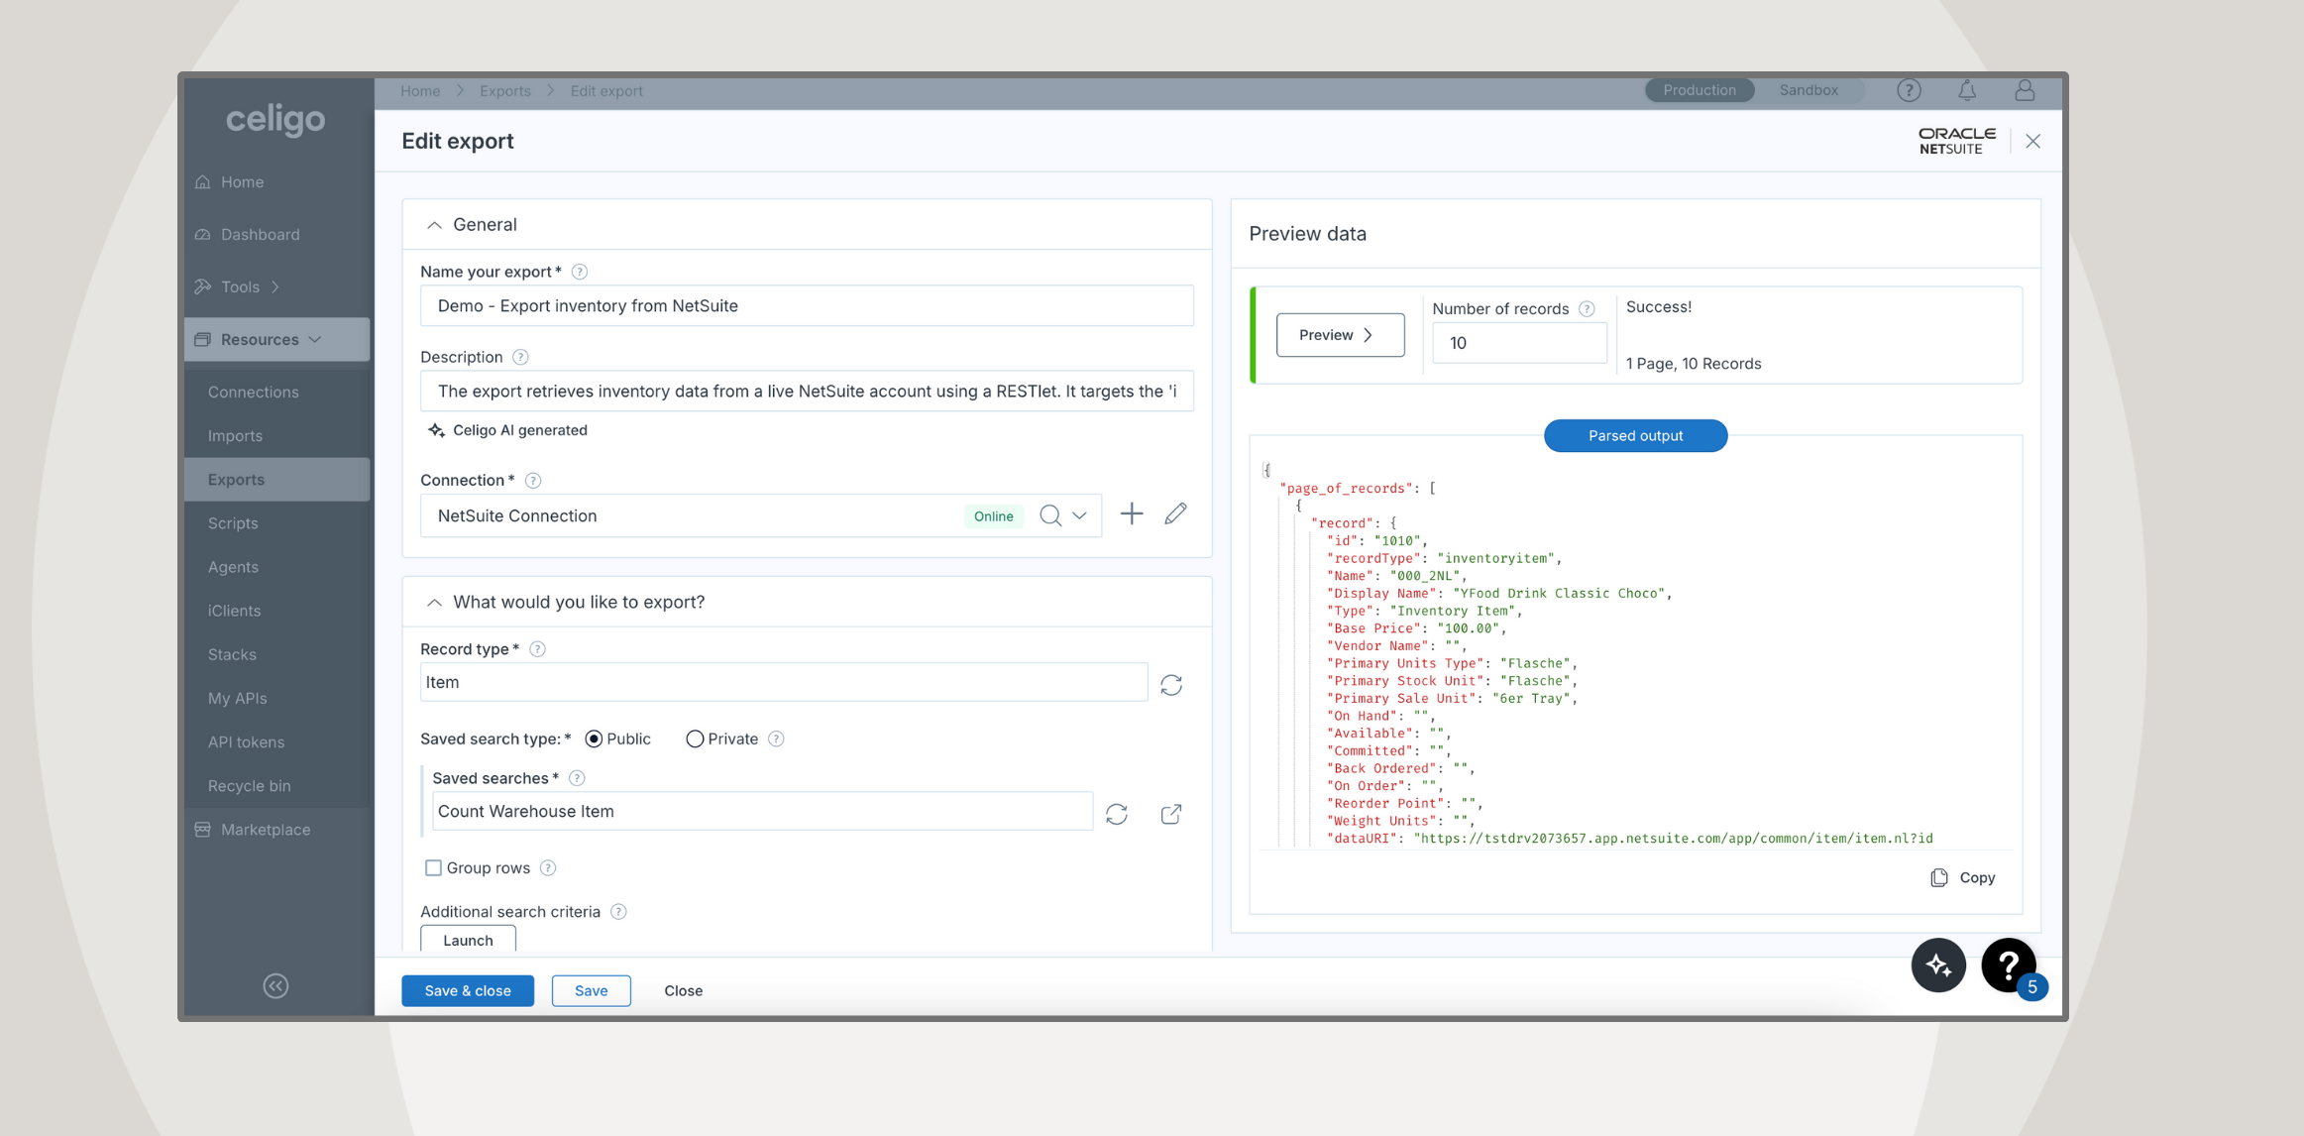
Task: Click the Launch additional search criteria button
Action: pos(468,939)
